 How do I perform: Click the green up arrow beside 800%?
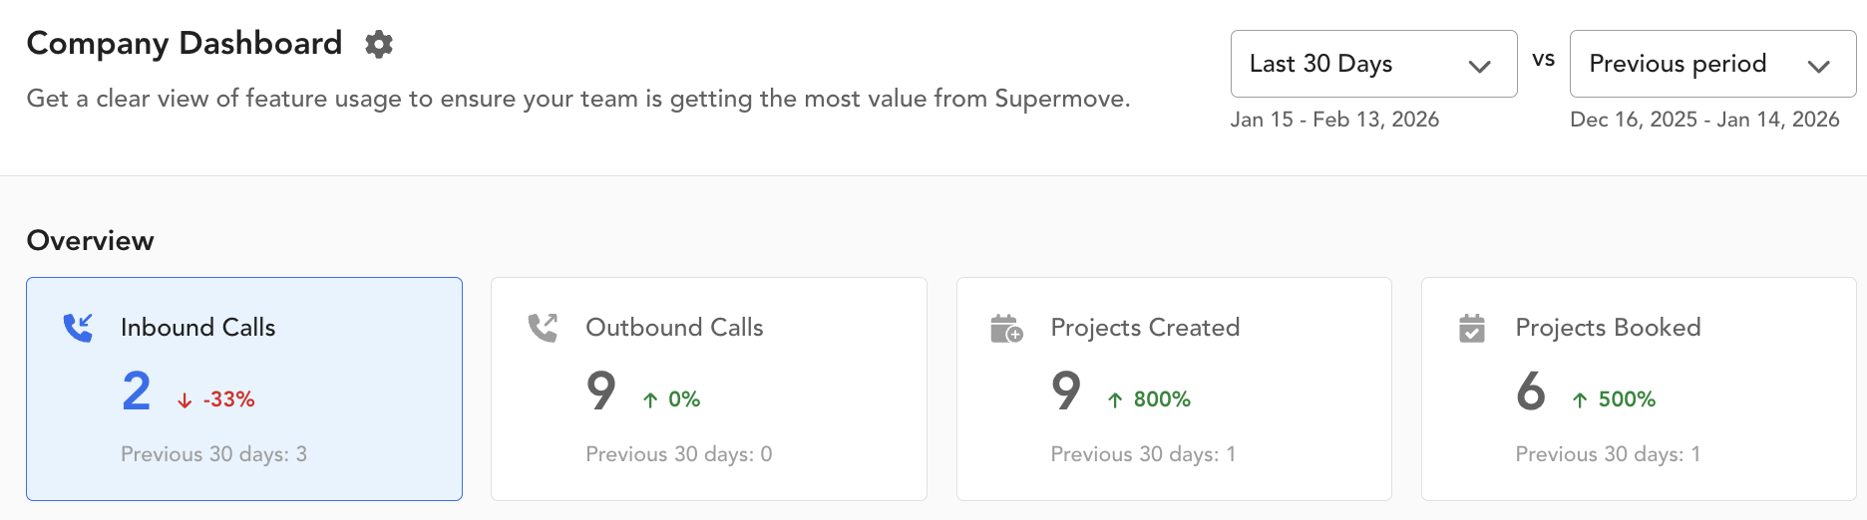(x=1115, y=400)
